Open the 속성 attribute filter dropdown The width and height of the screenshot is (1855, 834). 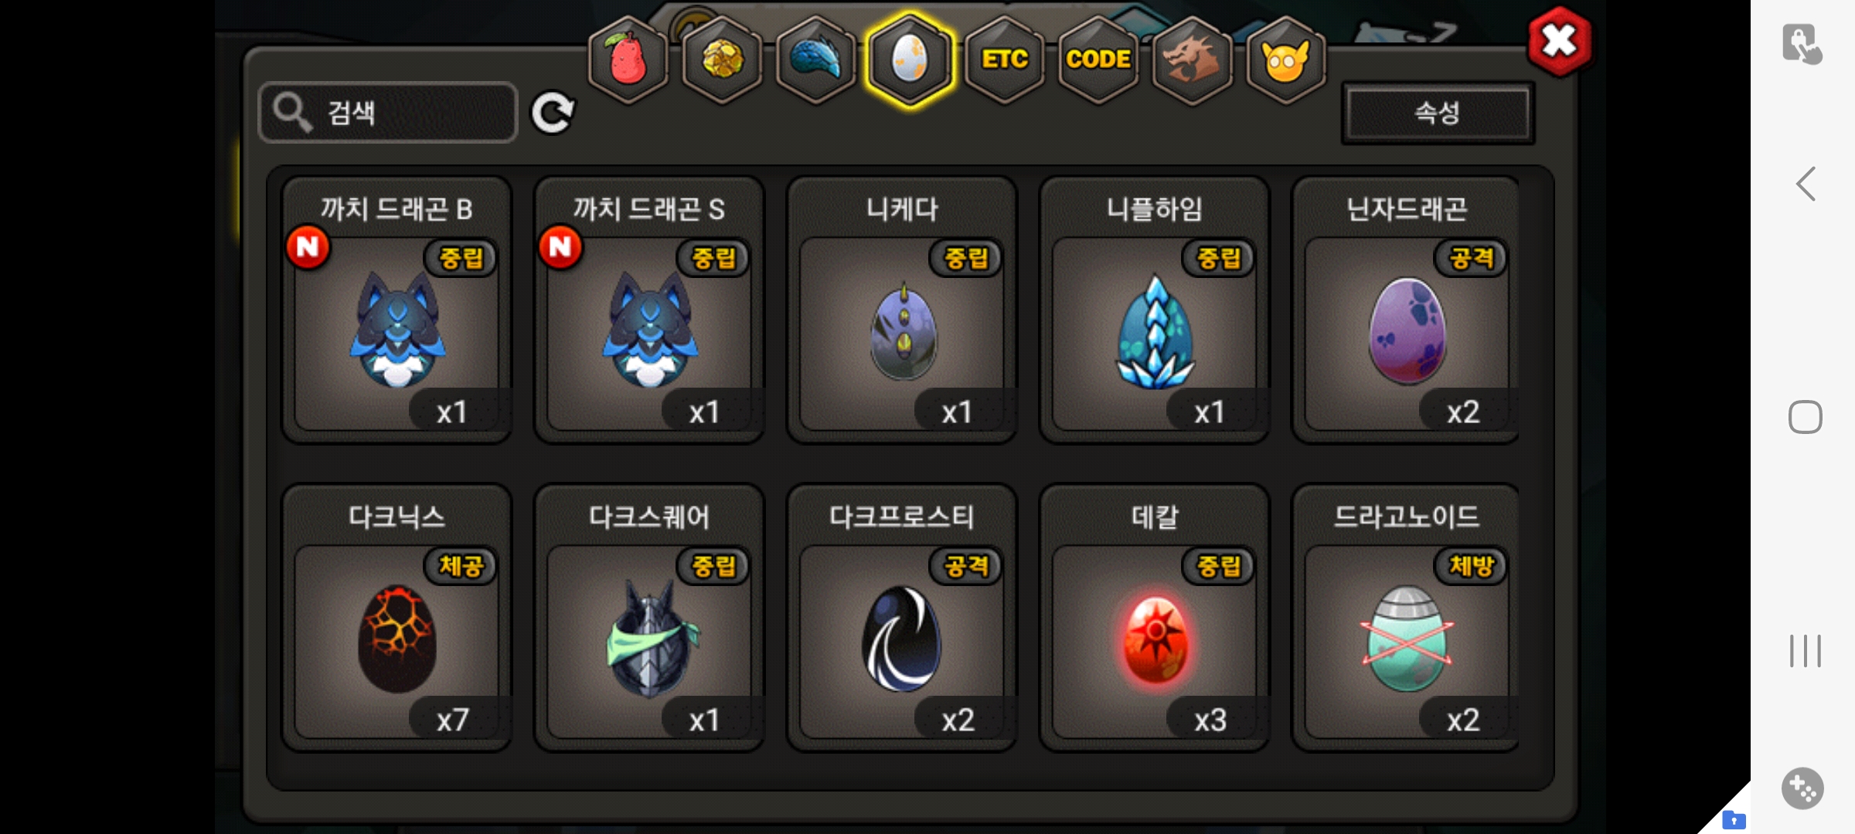(x=1438, y=113)
